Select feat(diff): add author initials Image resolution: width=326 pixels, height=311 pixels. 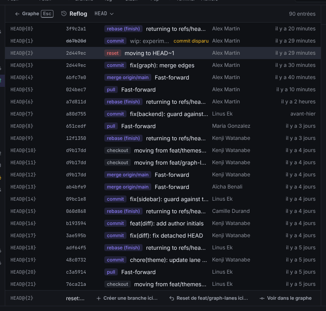pos(163,223)
